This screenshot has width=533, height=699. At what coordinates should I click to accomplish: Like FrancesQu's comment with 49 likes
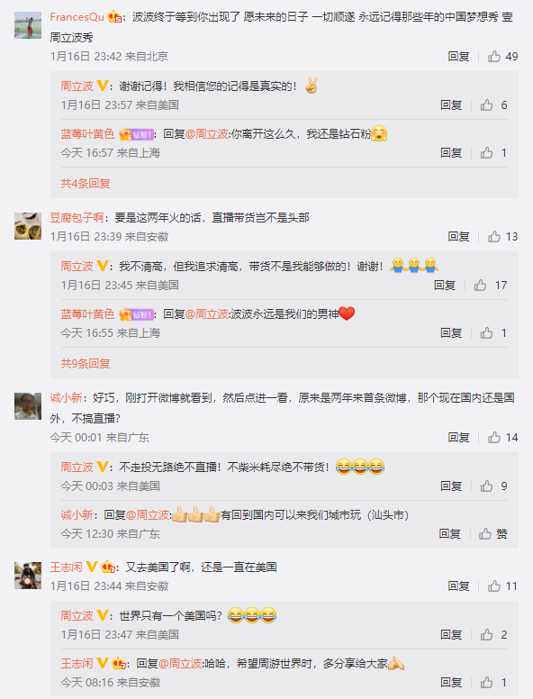click(493, 57)
